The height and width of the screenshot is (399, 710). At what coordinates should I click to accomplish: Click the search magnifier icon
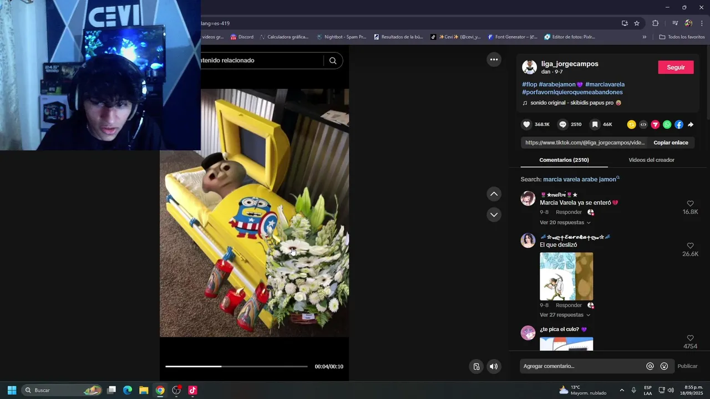pyautogui.click(x=333, y=61)
